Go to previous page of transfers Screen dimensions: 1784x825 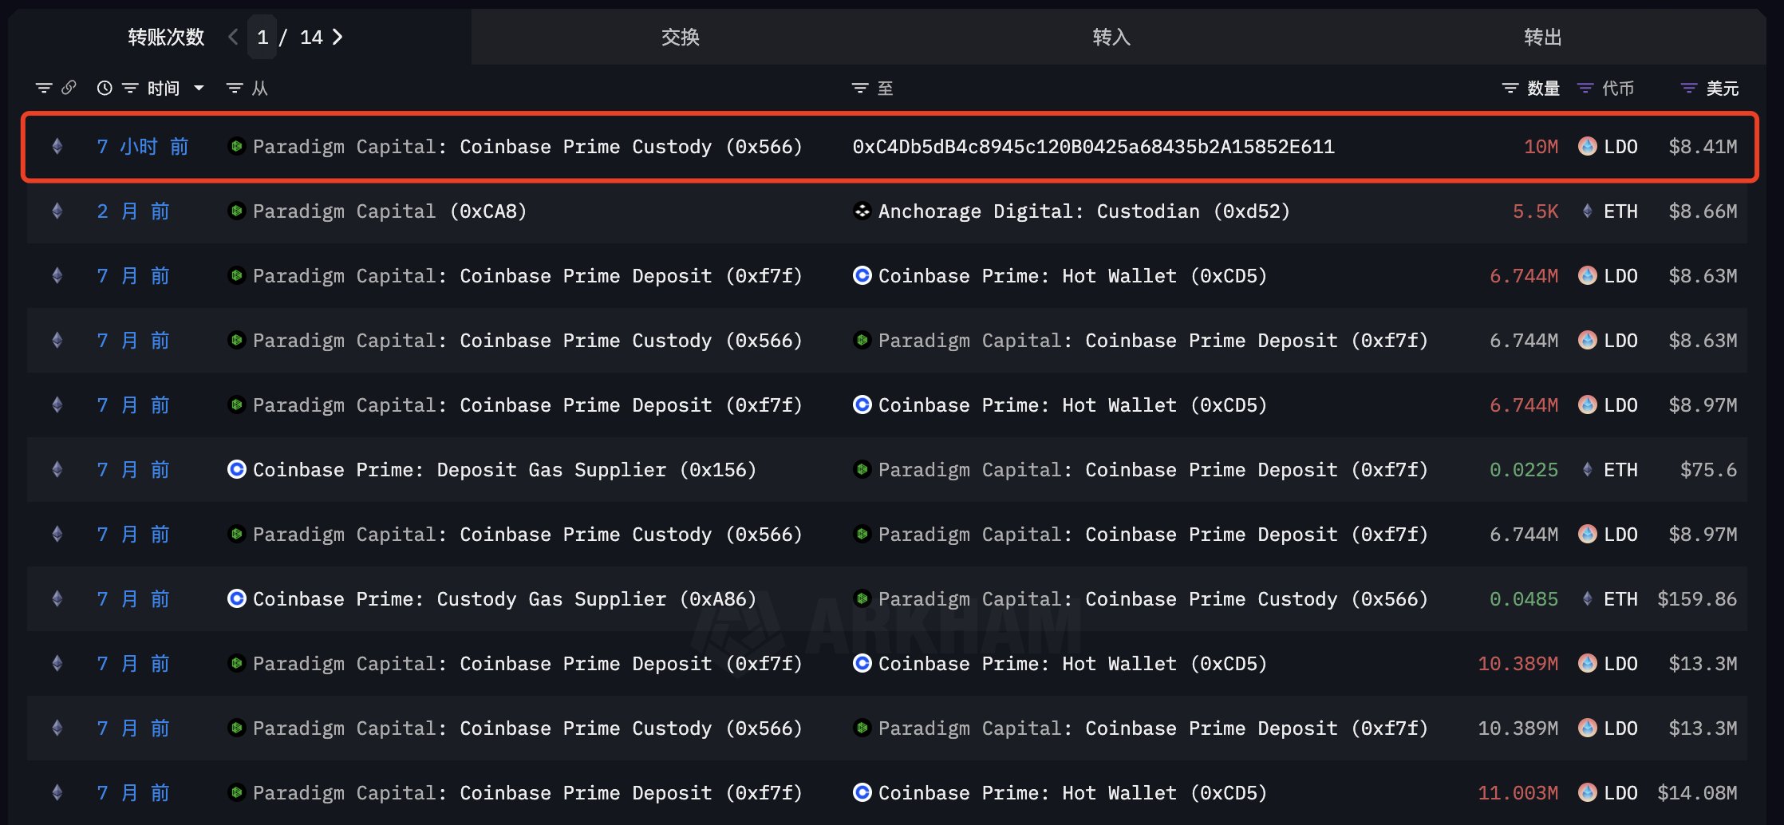233,37
